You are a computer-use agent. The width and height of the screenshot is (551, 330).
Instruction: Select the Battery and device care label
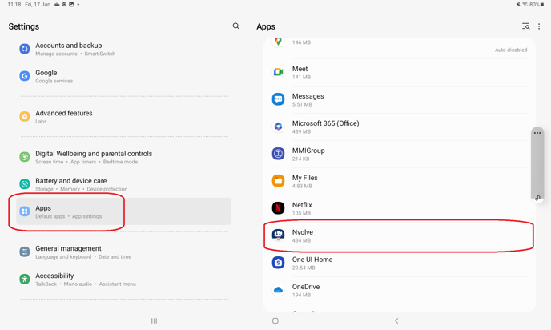pyautogui.click(x=71, y=181)
